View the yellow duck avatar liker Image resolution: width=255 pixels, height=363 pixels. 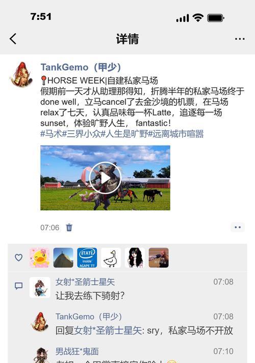[x=40, y=258]
